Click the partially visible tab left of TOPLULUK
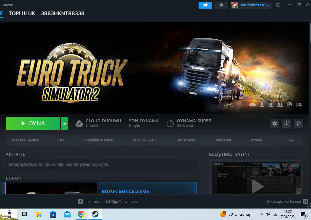The image size is (311, 220). 1,13
